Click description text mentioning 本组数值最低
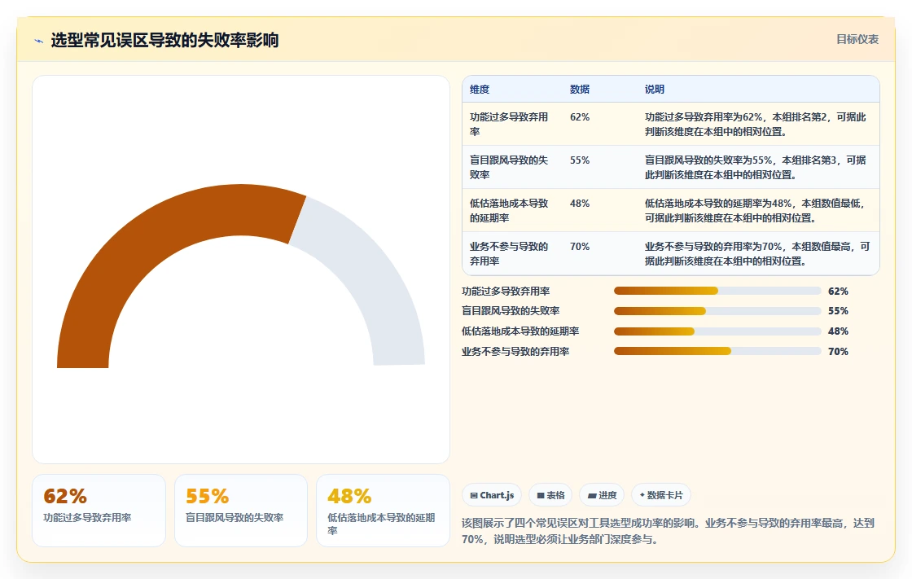This screenshot has height=579, width=912. [756, 210]
